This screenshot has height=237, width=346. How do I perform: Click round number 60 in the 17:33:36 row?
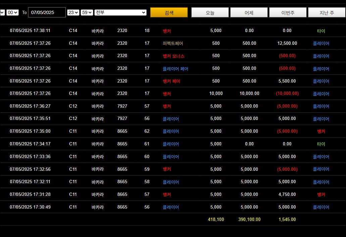pyautogui.click(x=147, y=156)
